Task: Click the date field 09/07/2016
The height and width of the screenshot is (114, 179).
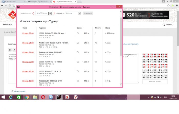Action: (x=42, y=13)
